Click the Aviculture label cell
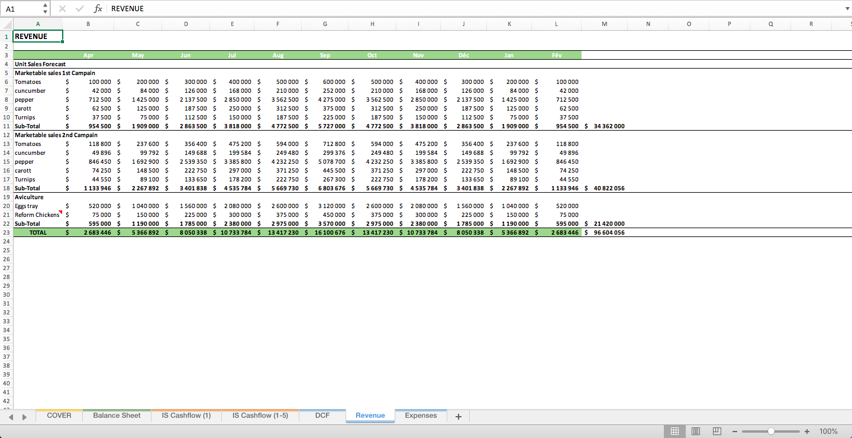852x438 pixels. click(29, 197)
